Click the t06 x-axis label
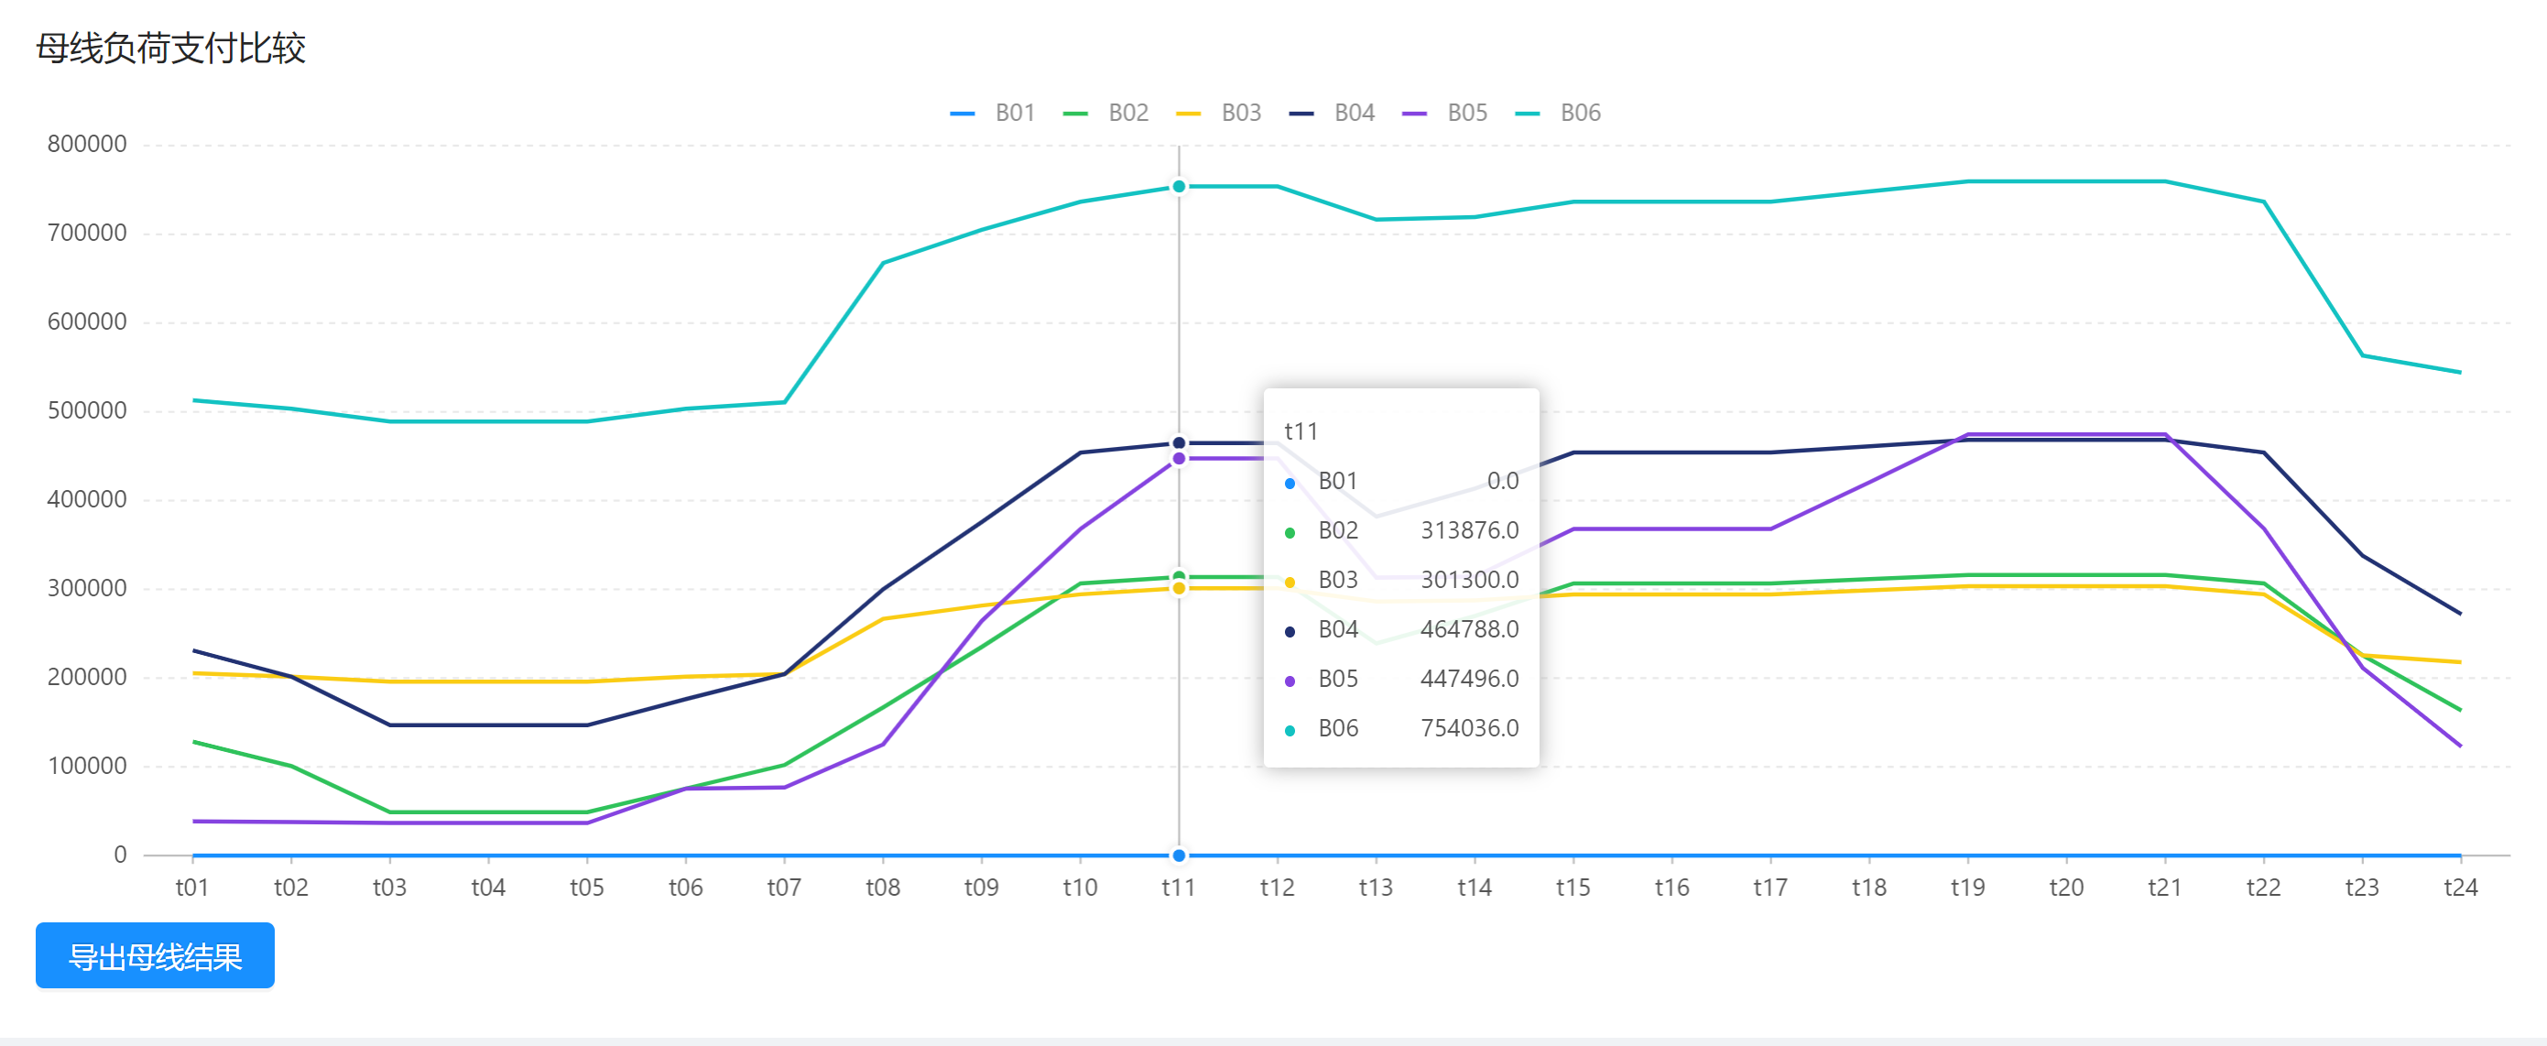 click(685, 888)
